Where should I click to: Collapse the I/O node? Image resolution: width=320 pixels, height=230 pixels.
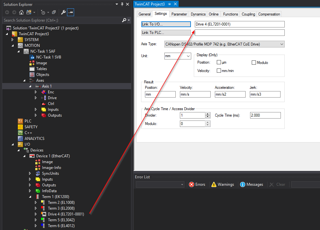[x=13, y=144]
